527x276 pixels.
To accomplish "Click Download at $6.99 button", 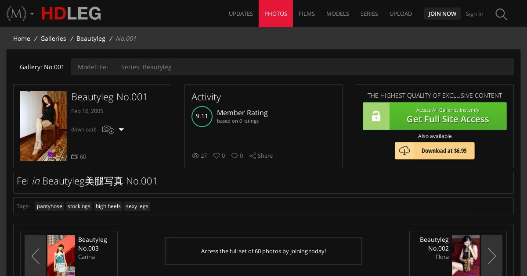I will [x=435, y=151].
